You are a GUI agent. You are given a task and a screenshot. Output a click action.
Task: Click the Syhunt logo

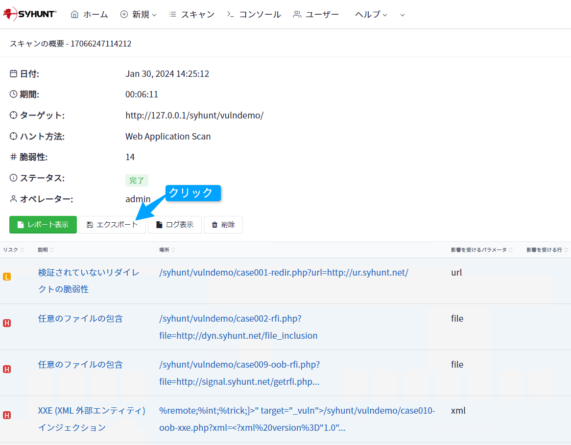[29, 14]
